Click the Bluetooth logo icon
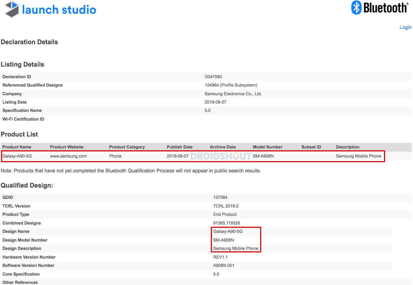 click(356, 8)
